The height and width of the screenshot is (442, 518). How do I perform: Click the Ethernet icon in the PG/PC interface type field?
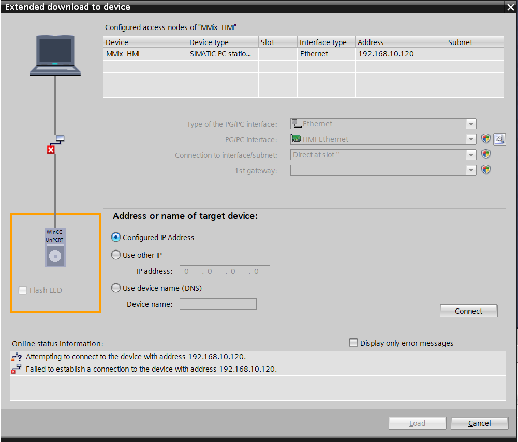pyautogui.click(x=297, y=123)
